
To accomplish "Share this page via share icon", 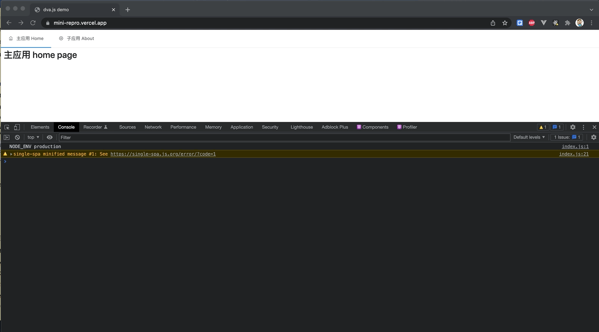I will [x=493, y=23].
